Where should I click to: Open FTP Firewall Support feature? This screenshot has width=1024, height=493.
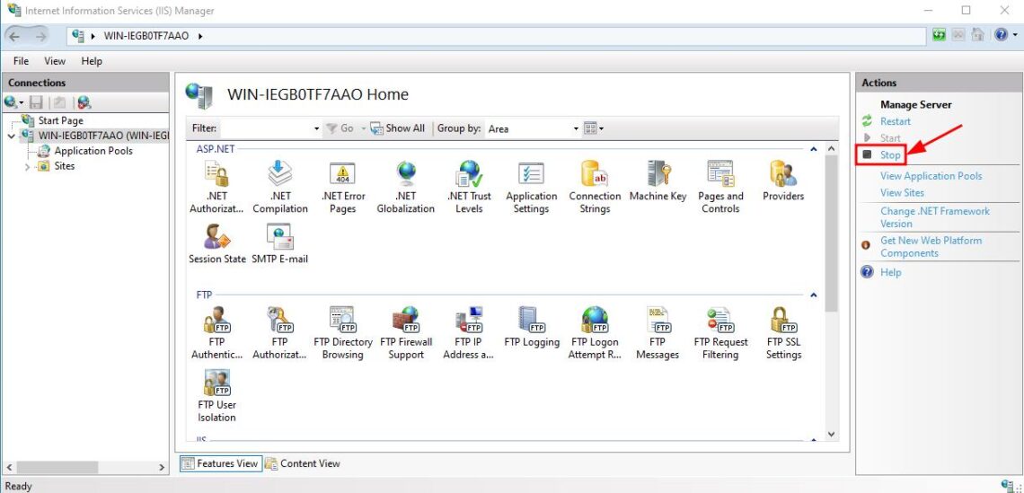405,333
